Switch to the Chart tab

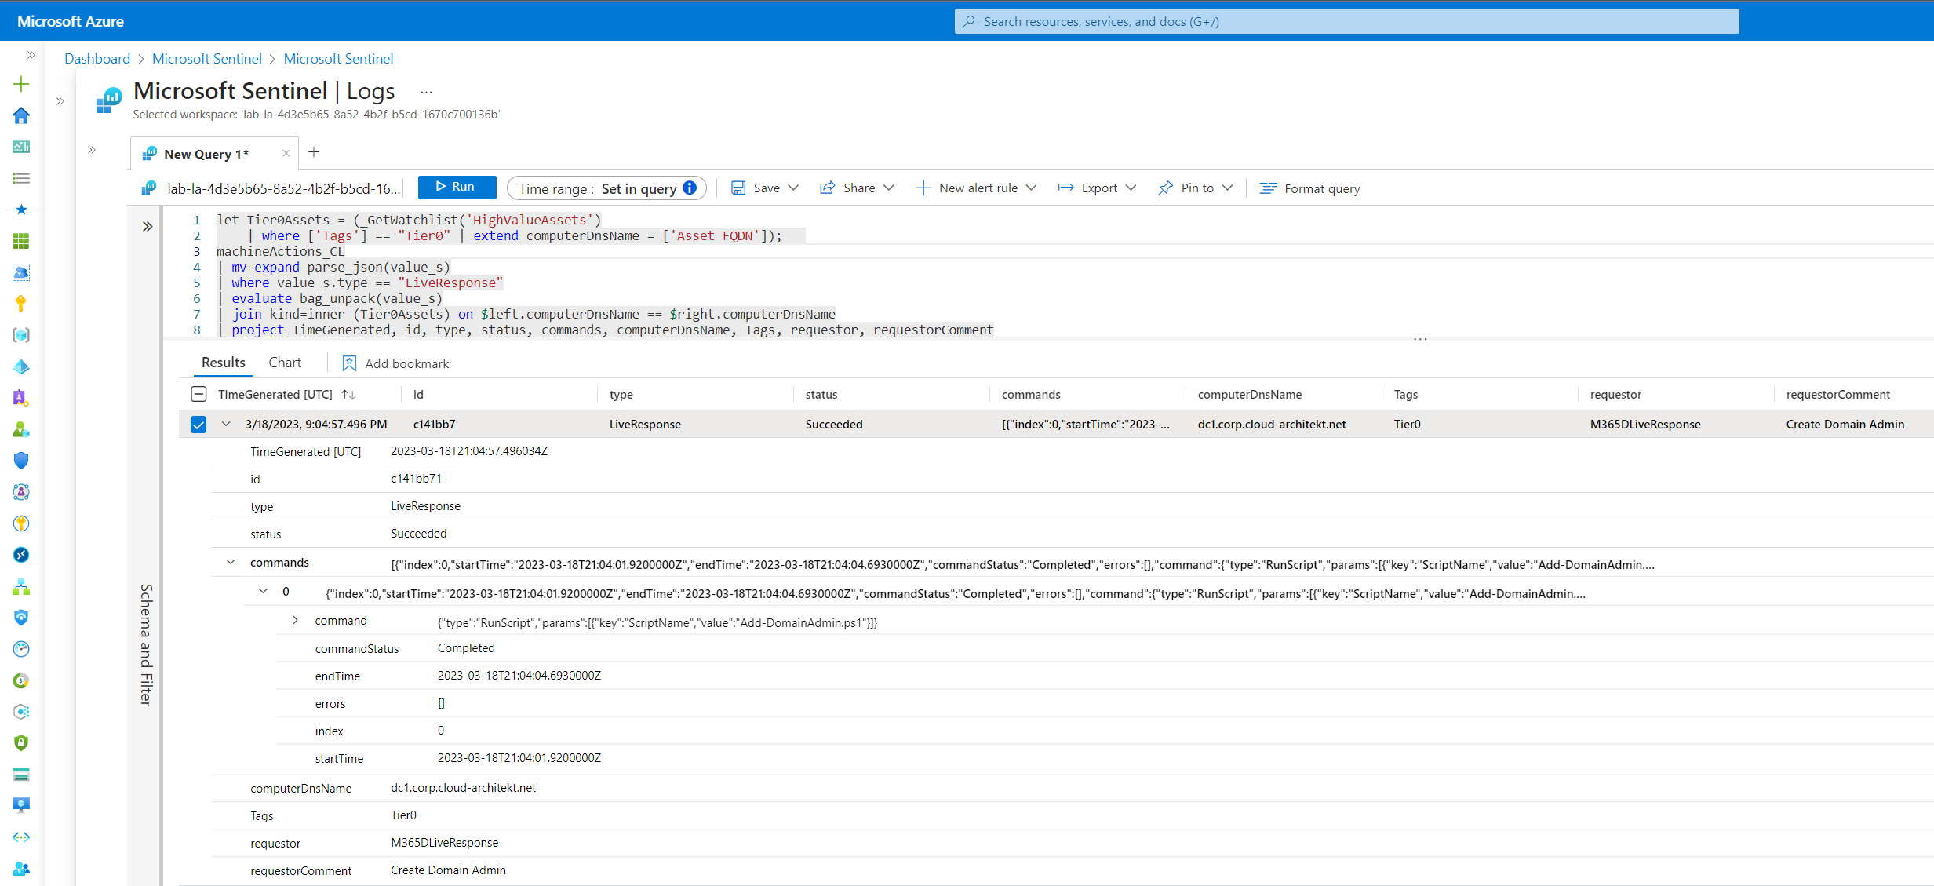tap(285, 363)
